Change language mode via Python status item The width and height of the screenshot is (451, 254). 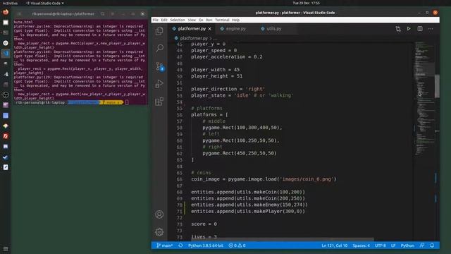[x=407, y=246]
